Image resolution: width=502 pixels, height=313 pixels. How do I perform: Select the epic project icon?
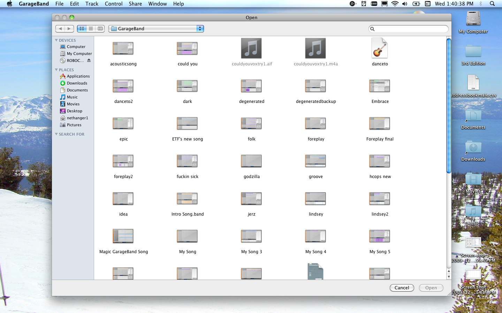click(x=123, y=123)
